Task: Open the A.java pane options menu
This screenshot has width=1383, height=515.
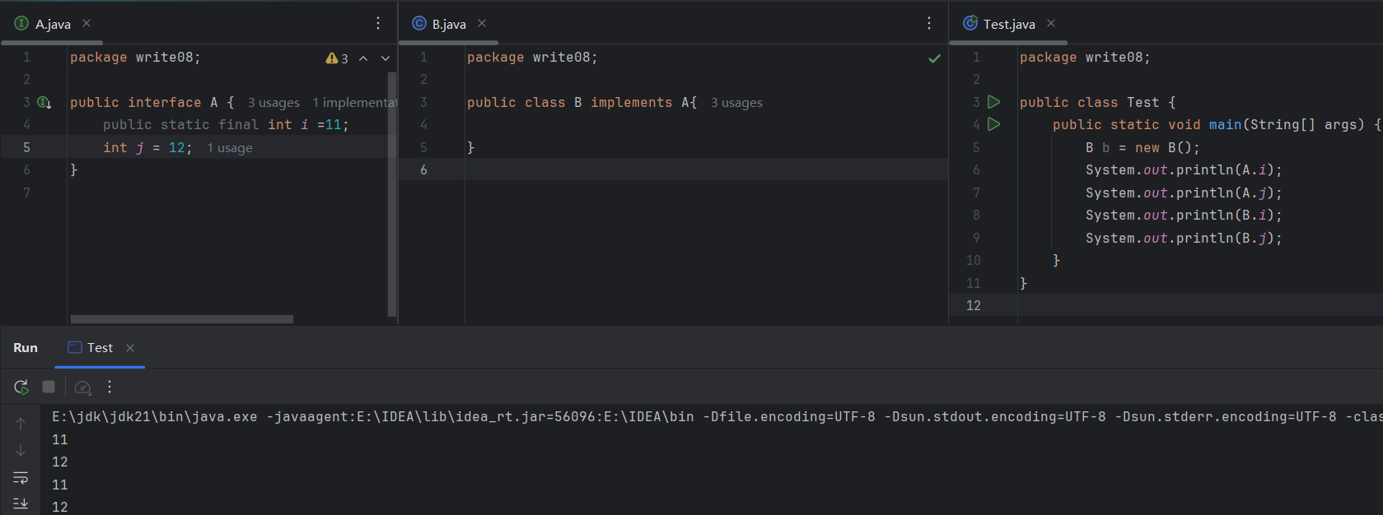Action: click(x=378, y=23)
